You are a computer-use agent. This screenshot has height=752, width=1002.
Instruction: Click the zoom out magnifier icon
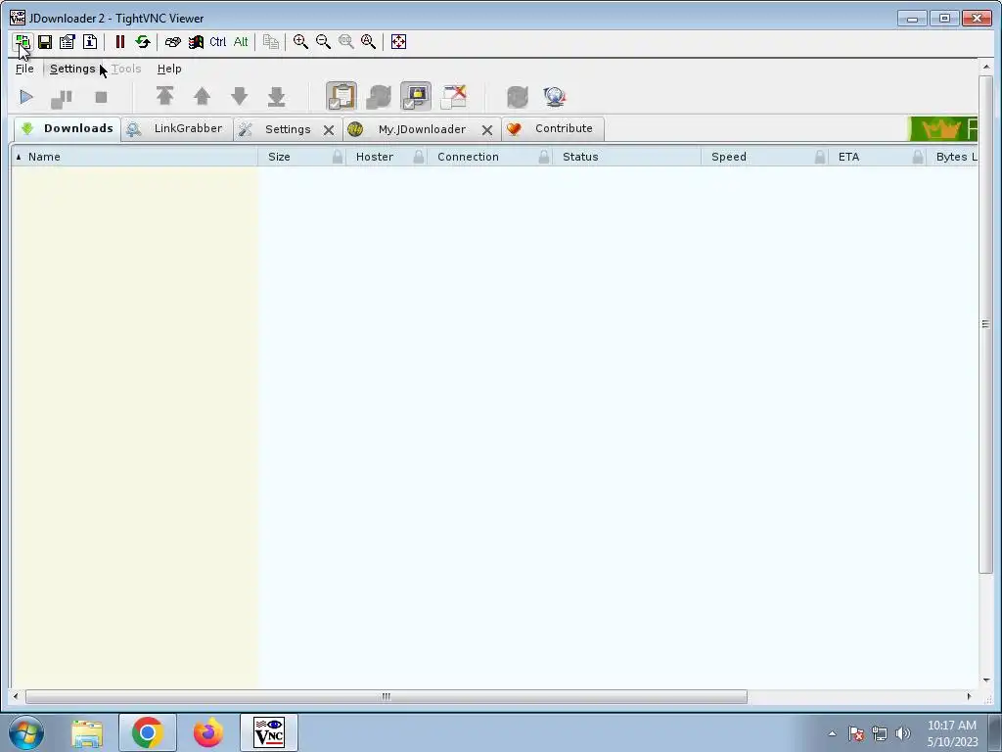[323, 42]
